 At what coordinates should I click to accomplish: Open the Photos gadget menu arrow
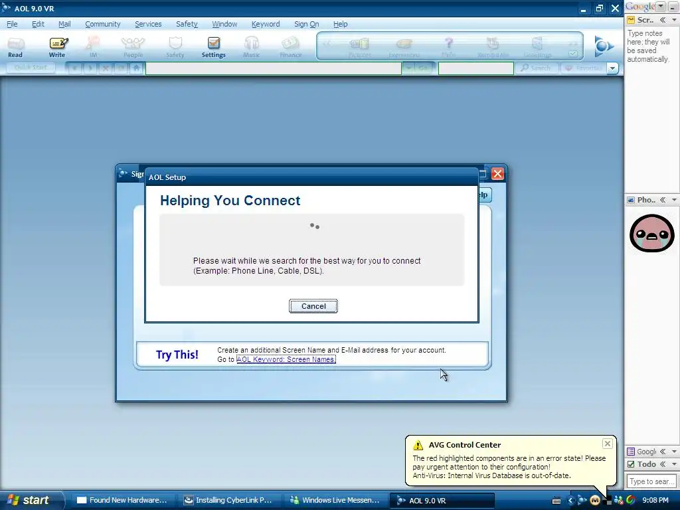pos(674,200)
